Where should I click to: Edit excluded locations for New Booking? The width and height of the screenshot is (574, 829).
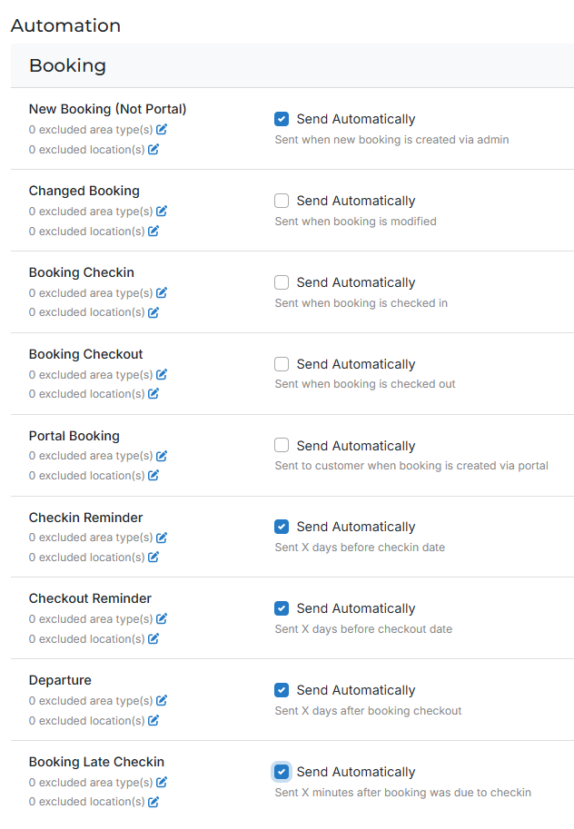[153, 150]
